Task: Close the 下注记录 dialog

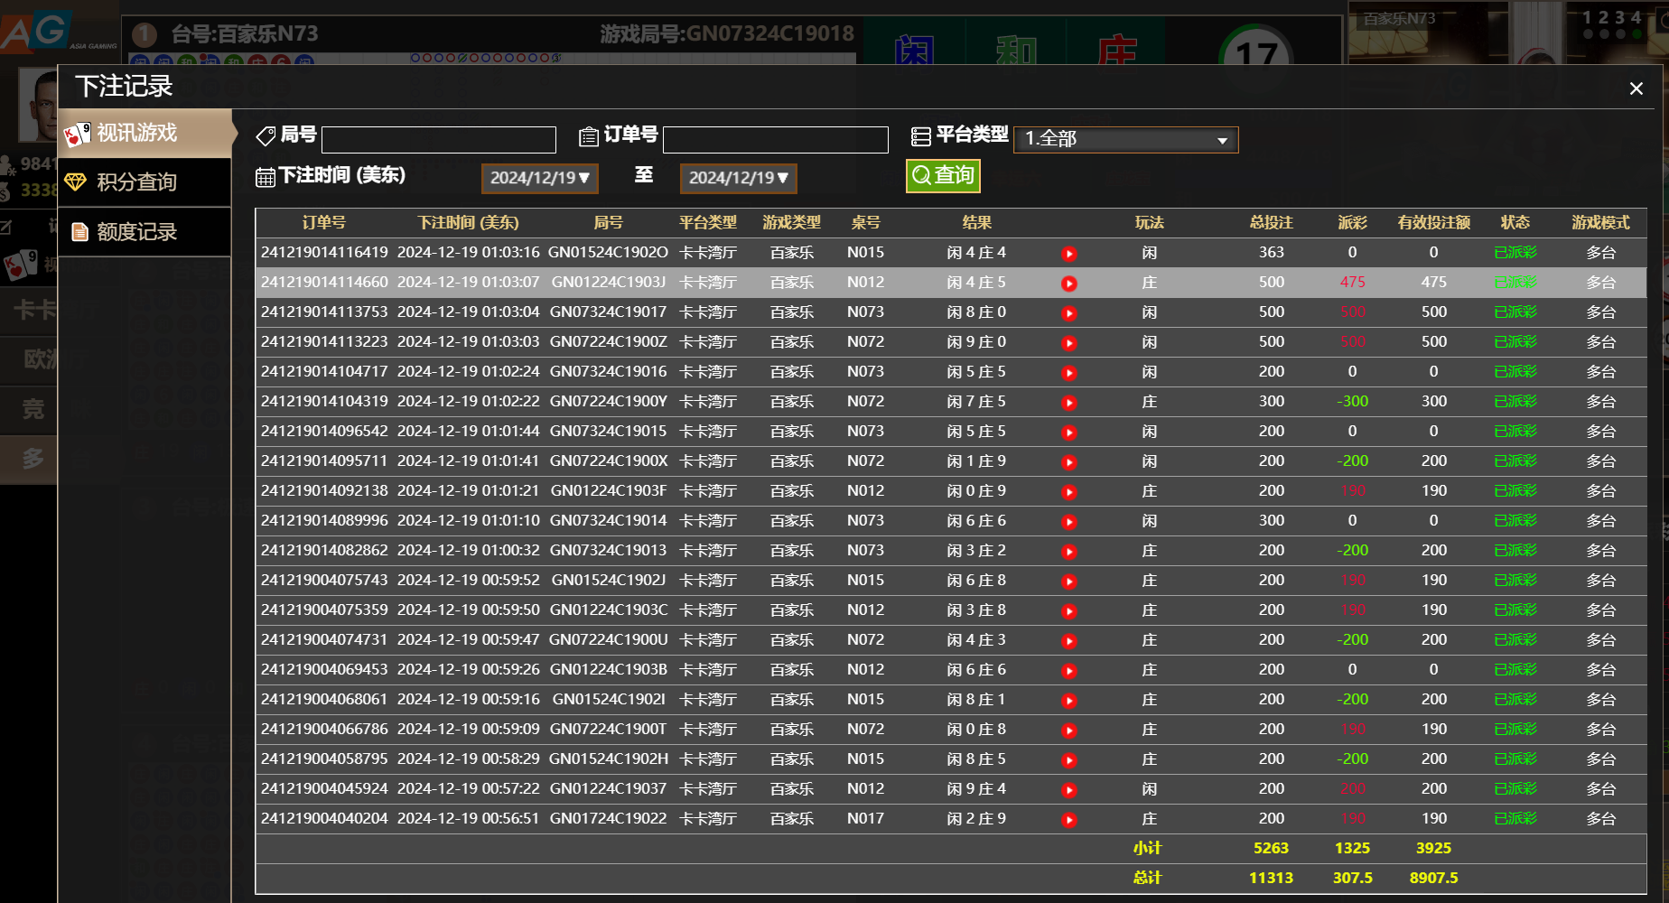Action: click(x=1636, y=88)
